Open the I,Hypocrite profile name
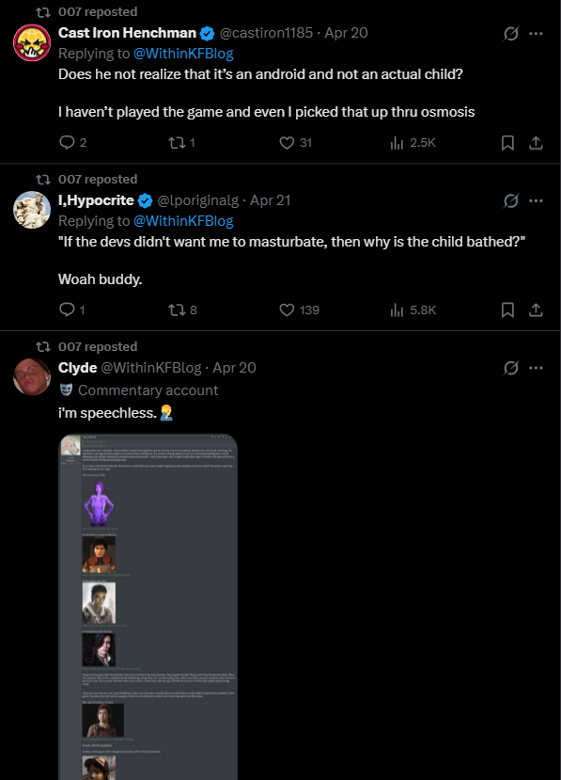The image size is (561, 780). point(96,200)
